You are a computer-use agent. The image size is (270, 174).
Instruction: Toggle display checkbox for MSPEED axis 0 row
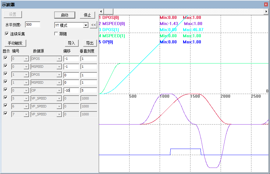pyautogui.click(x=5, y=66)
